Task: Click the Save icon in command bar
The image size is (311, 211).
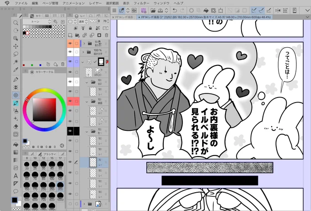Action: click(x=160, y=11)
